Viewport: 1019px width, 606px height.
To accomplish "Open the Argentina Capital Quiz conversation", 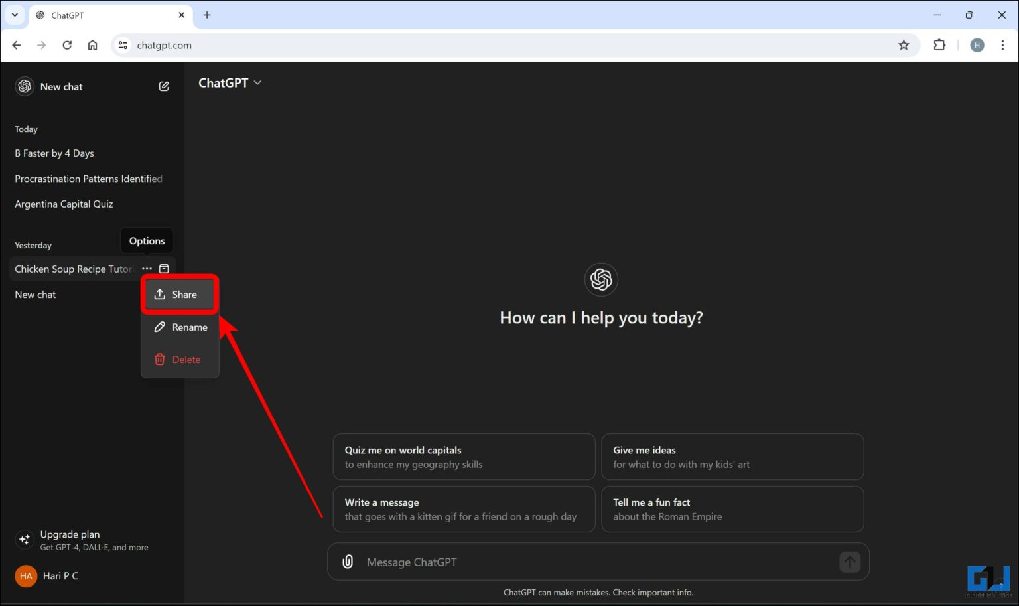I will 64,204.
